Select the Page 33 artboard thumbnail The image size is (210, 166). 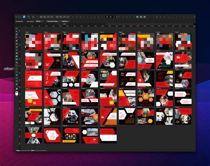point(127,98)
